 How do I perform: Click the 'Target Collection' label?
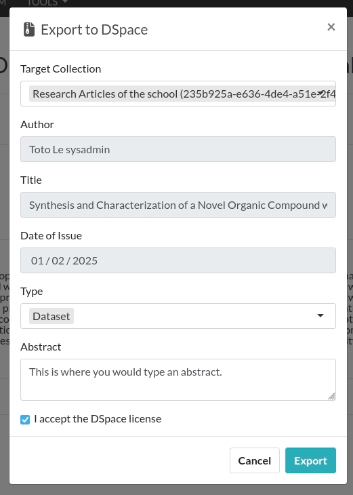[61, 68]
